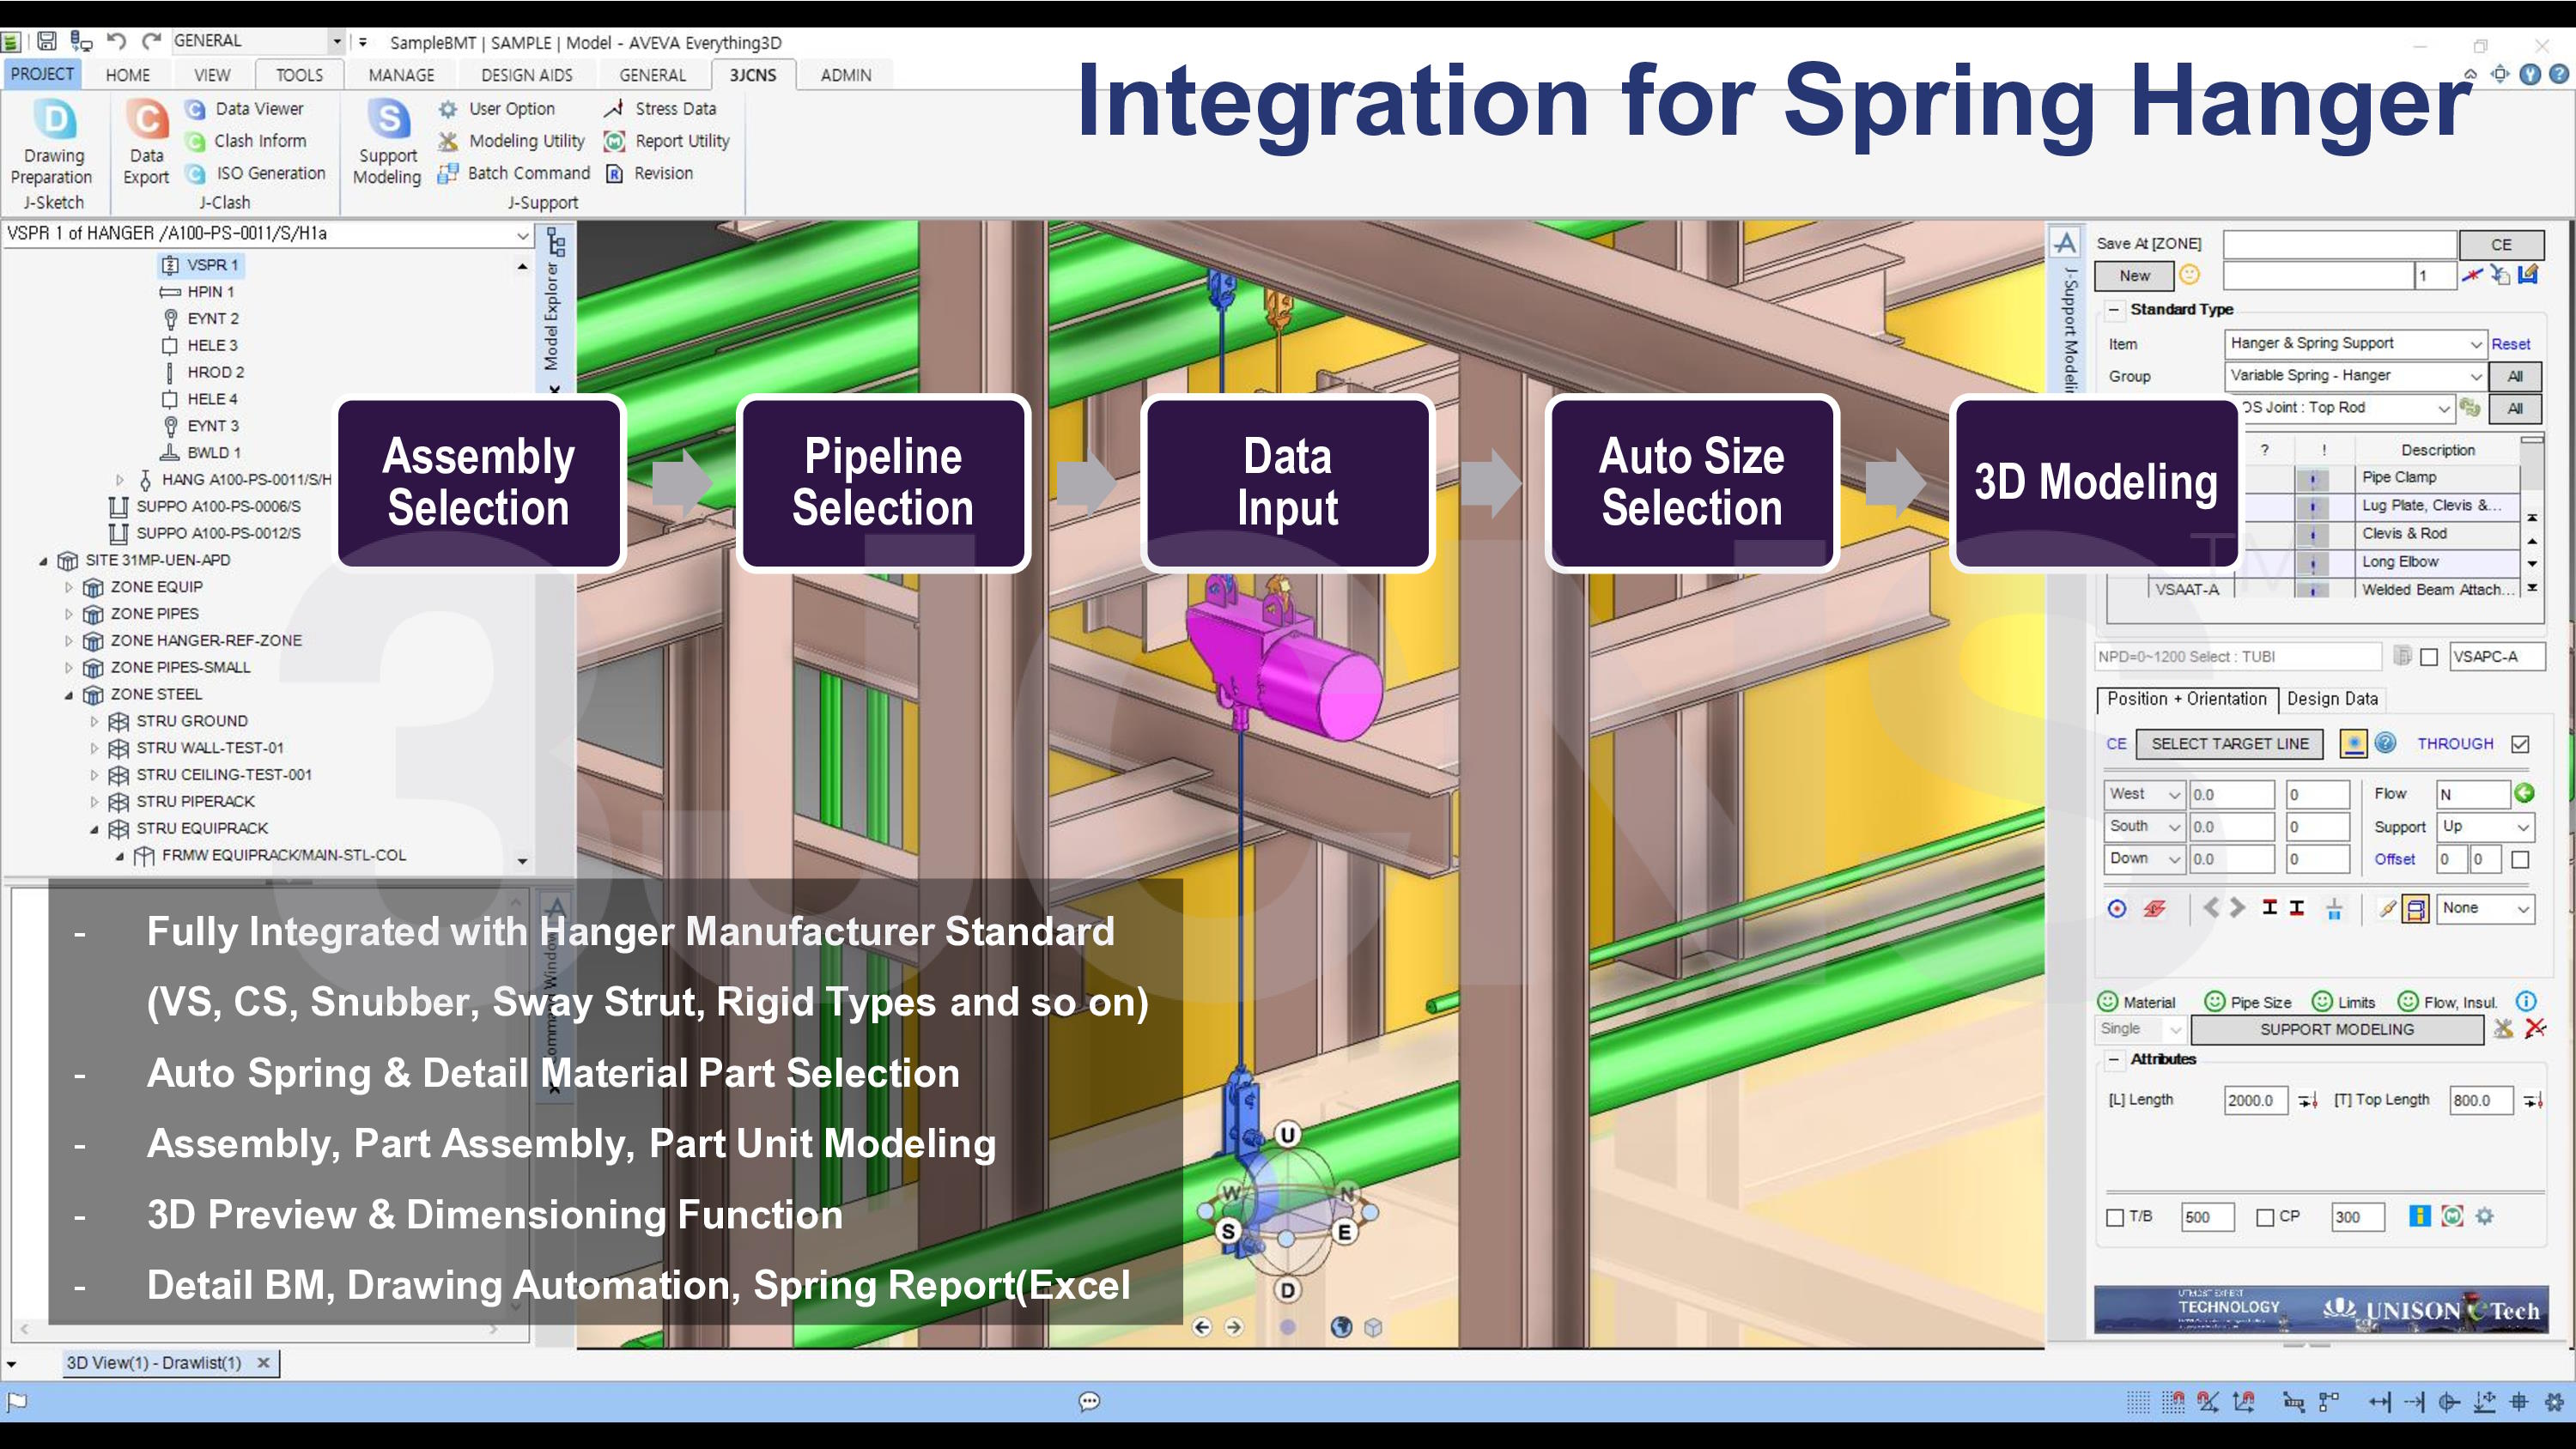This screenshot has height=1449, width=2576.
Task: Click the SELECT TARGET LINE button
Action: (x=2230, y=743)
